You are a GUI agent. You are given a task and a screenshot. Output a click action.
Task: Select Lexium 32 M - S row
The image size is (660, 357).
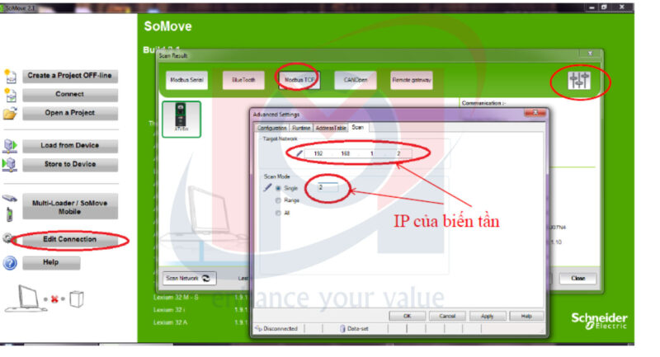click(176, 298)
